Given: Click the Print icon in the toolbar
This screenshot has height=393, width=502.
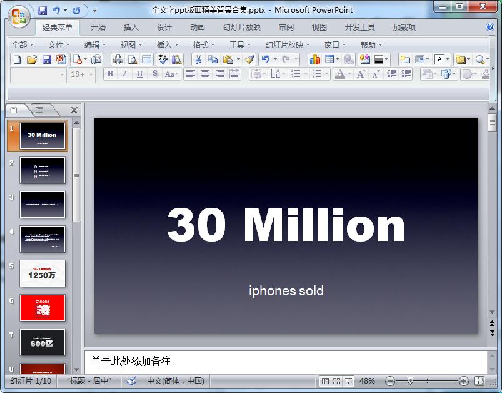Looking at the screenshot, I should pyautogui.click(x=118, y=59).
